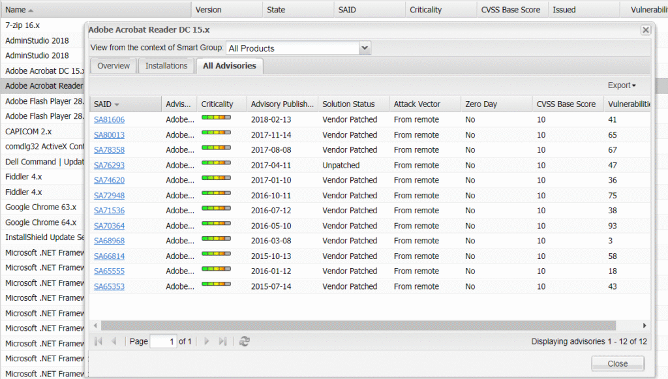Go to last advisories page
Viewport: 668px width, 379px height.
click(222, 341)
